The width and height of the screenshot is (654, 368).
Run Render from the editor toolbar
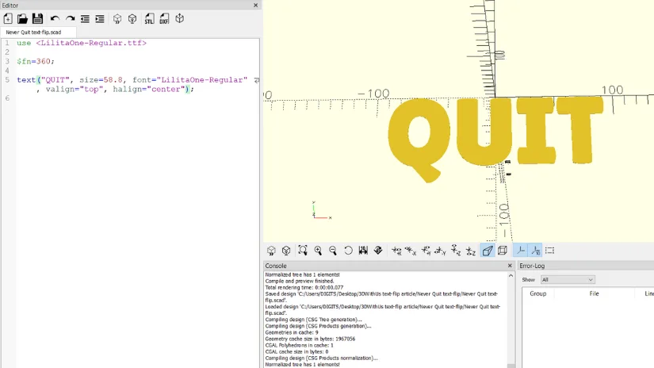[x=132, y=19]
